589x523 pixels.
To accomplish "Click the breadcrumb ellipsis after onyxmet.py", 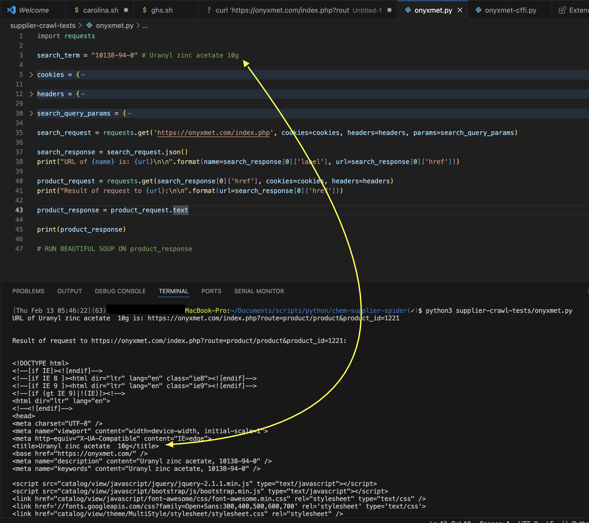I will tap(145, 26).
